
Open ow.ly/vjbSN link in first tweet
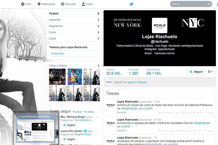click(x=146, y=109)
